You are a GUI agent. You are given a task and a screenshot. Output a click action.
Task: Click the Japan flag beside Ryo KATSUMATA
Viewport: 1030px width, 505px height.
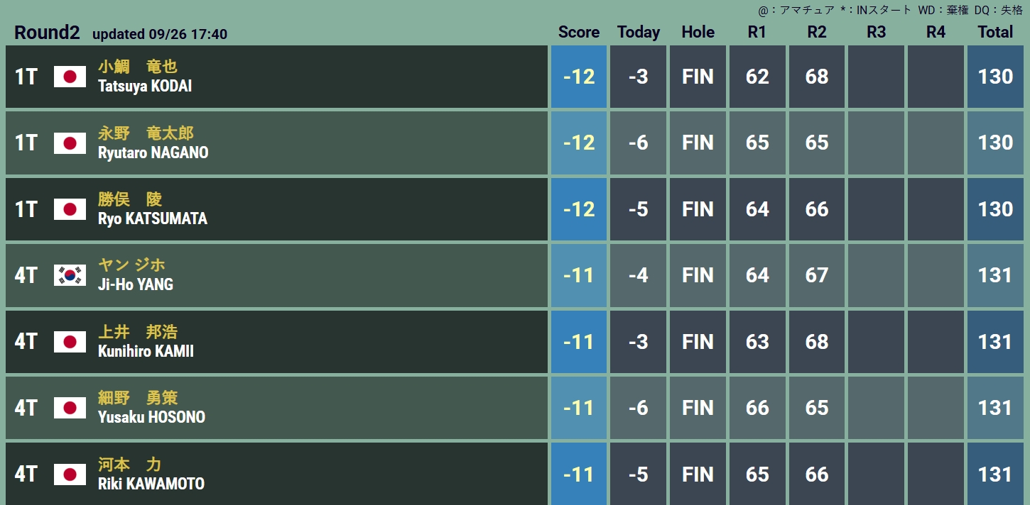pos(70,209)
